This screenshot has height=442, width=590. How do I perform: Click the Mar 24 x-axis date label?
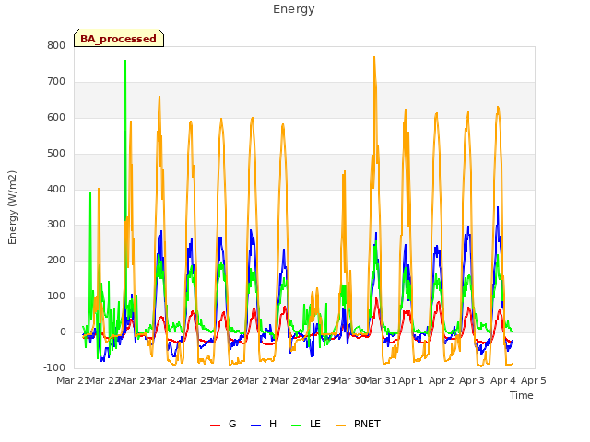pyautogui.click(x=165, y=380)
